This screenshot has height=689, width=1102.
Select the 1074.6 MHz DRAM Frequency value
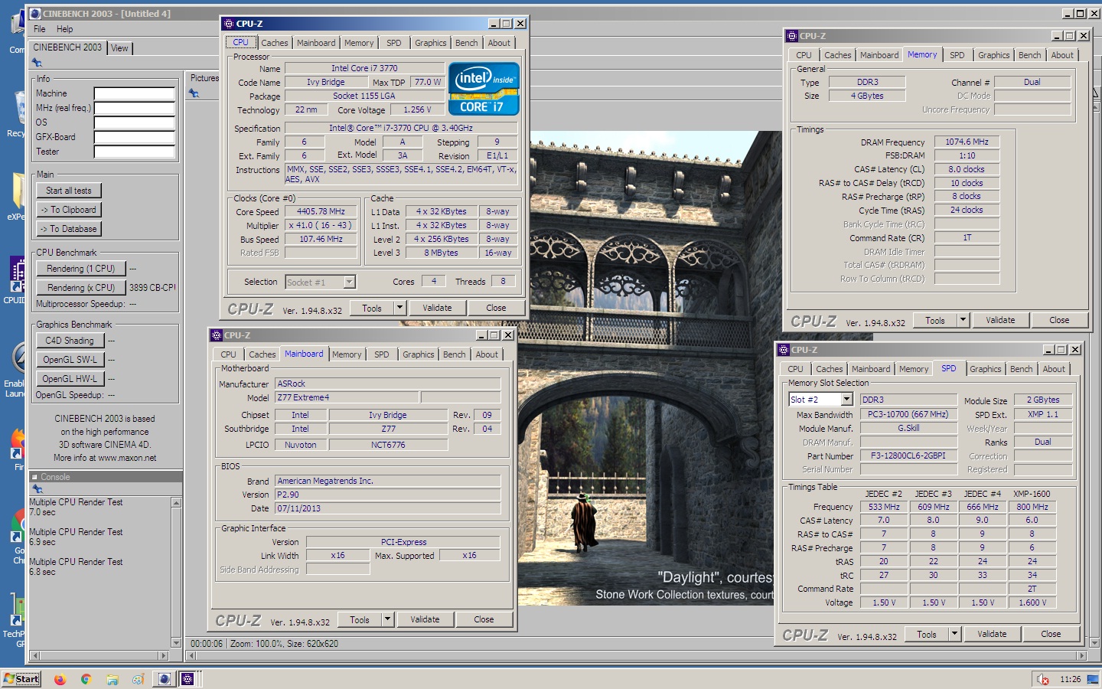coord(967,142)
